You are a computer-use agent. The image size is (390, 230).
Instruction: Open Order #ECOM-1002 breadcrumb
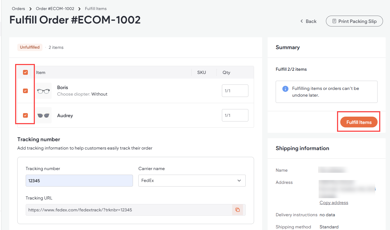coord(55,9)
